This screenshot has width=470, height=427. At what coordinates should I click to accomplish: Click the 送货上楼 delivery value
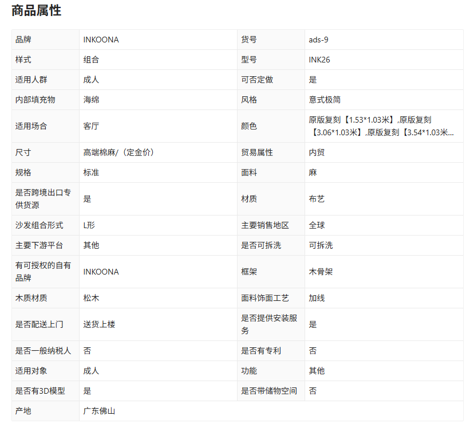(x=99, y=324)
